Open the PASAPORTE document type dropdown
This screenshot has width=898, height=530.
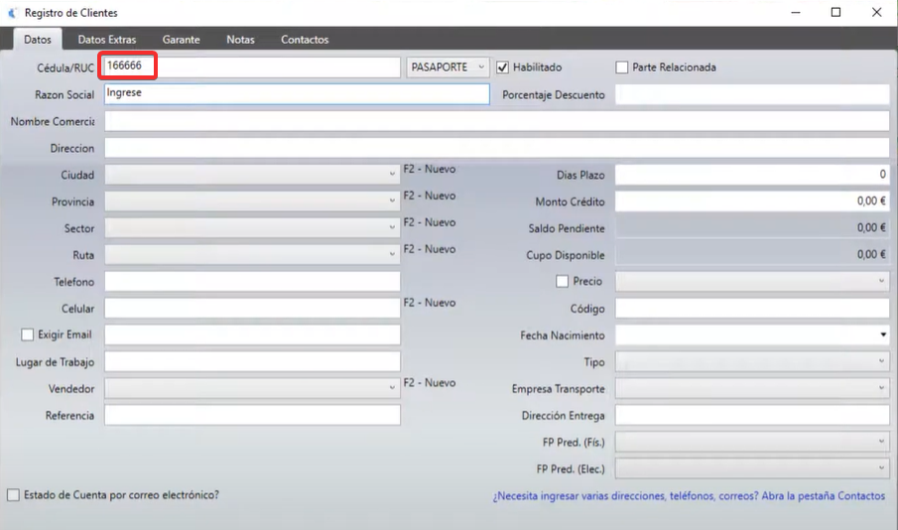[448, 67]
